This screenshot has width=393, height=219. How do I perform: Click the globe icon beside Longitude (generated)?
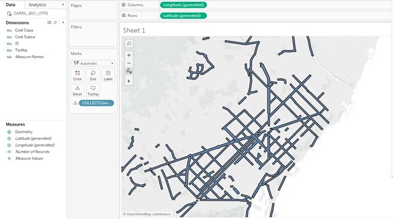point(9,145)
